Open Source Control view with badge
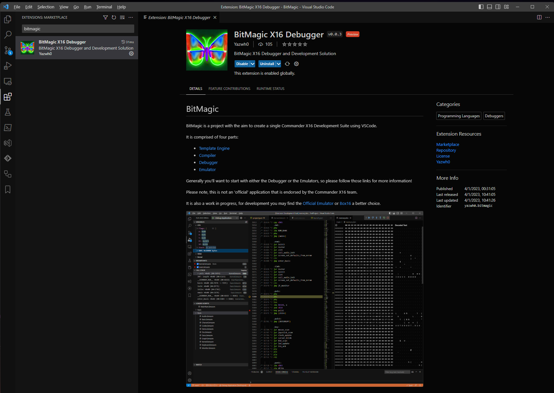This screenshot has width=554, height=393. point(8,50)
